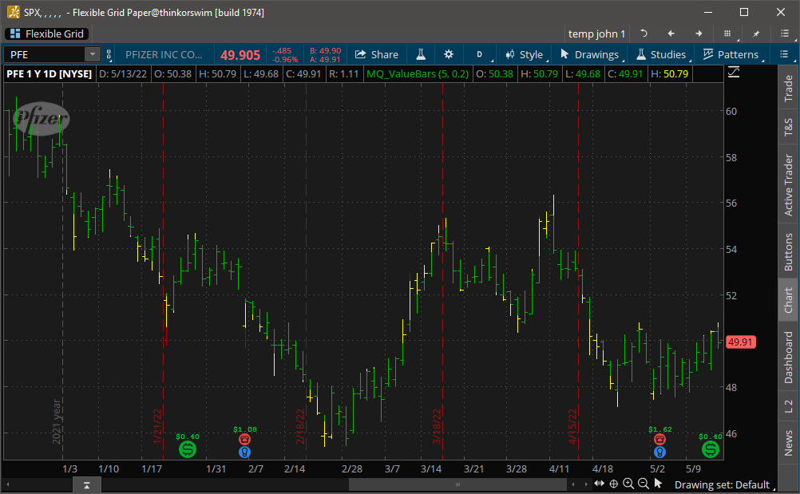Click the last $0.40 dividend icon near 5/9

click(711, 449)
